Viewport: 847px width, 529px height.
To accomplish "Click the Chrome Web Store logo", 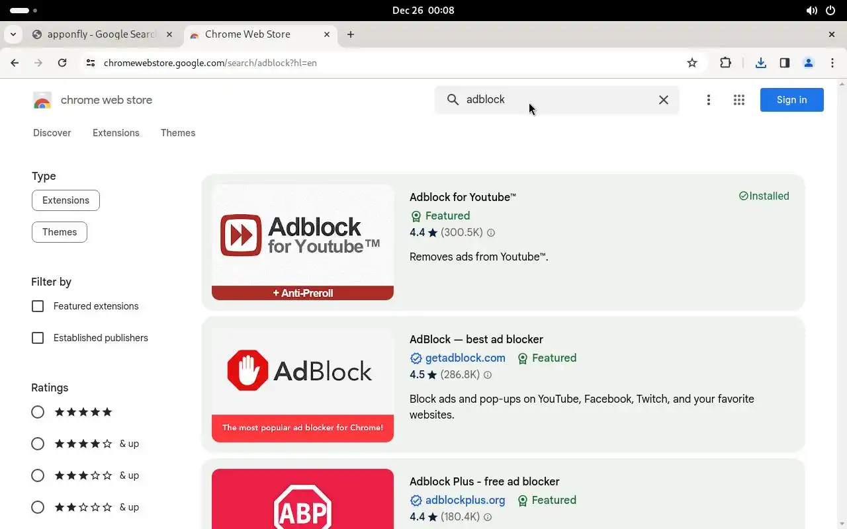I will [x=42, y=101].
